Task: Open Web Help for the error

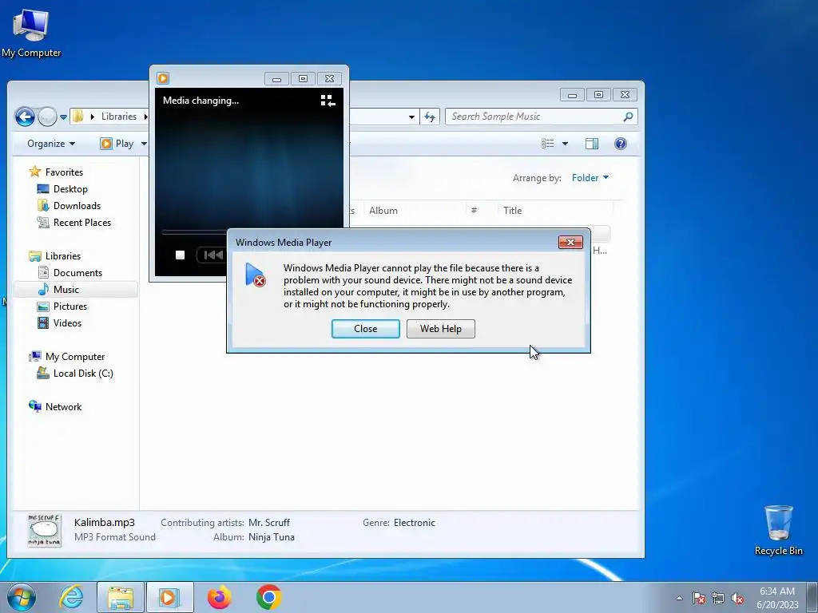Action: (x=440, y=329)
